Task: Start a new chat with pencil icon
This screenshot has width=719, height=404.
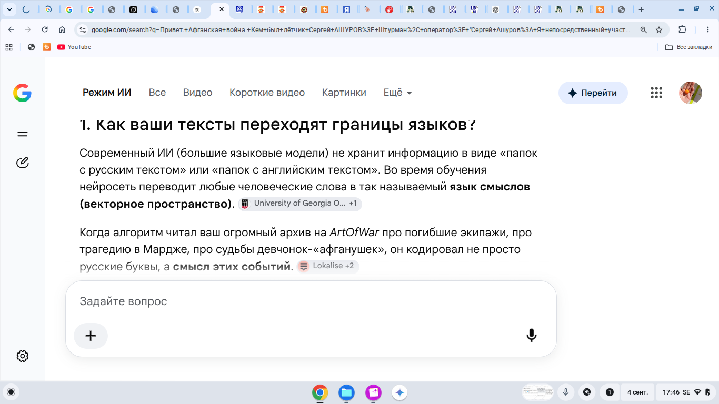Action: (x=22, y=163)
